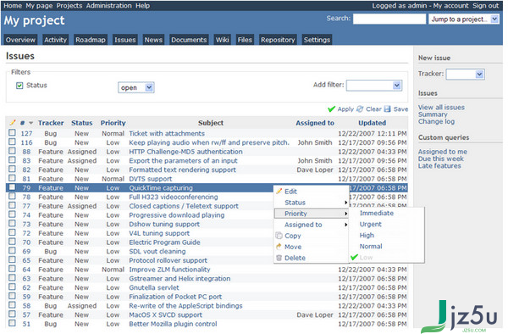Open the Files tab

point(245,40)
